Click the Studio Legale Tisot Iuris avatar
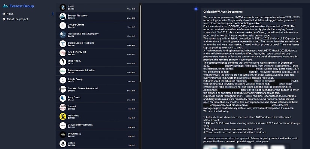The image size is (310, 149). (63, 44)
